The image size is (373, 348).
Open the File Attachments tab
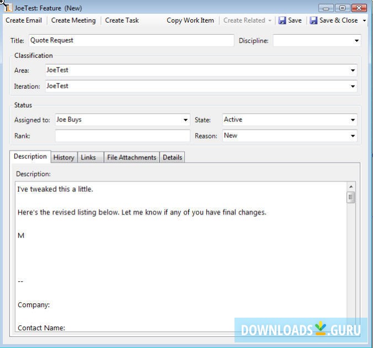[x=131, y=157]
